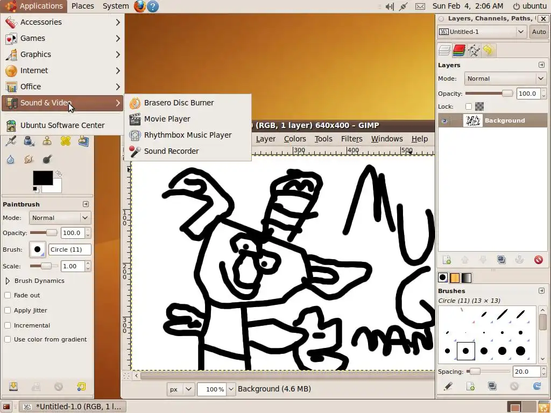This screenshot has height=413, width=551.
Task: Swap foreground and background colors arrow
Action: tap(59, 173)
